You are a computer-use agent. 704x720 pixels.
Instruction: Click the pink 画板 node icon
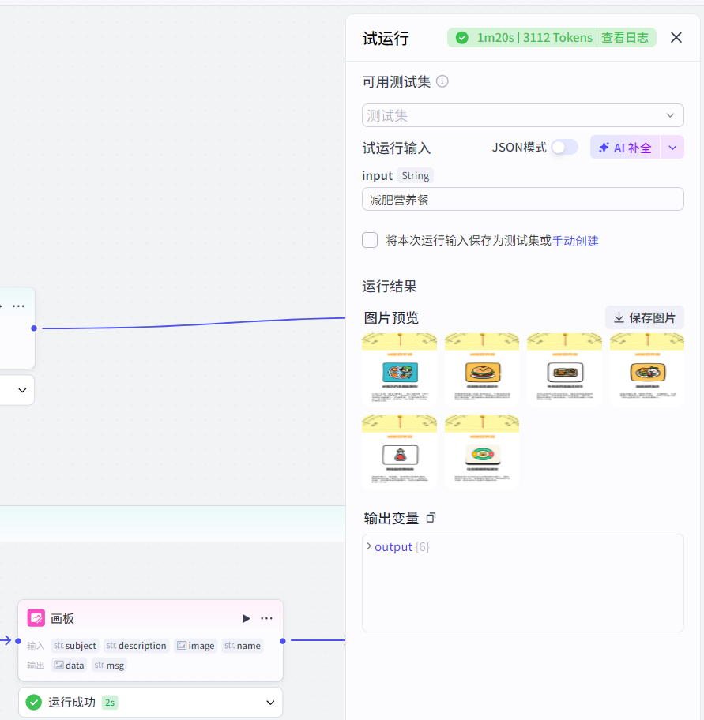(x=36, y=618)
